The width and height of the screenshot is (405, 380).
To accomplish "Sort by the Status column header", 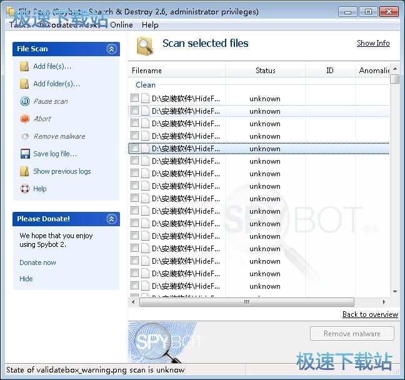I will point(265,71).
